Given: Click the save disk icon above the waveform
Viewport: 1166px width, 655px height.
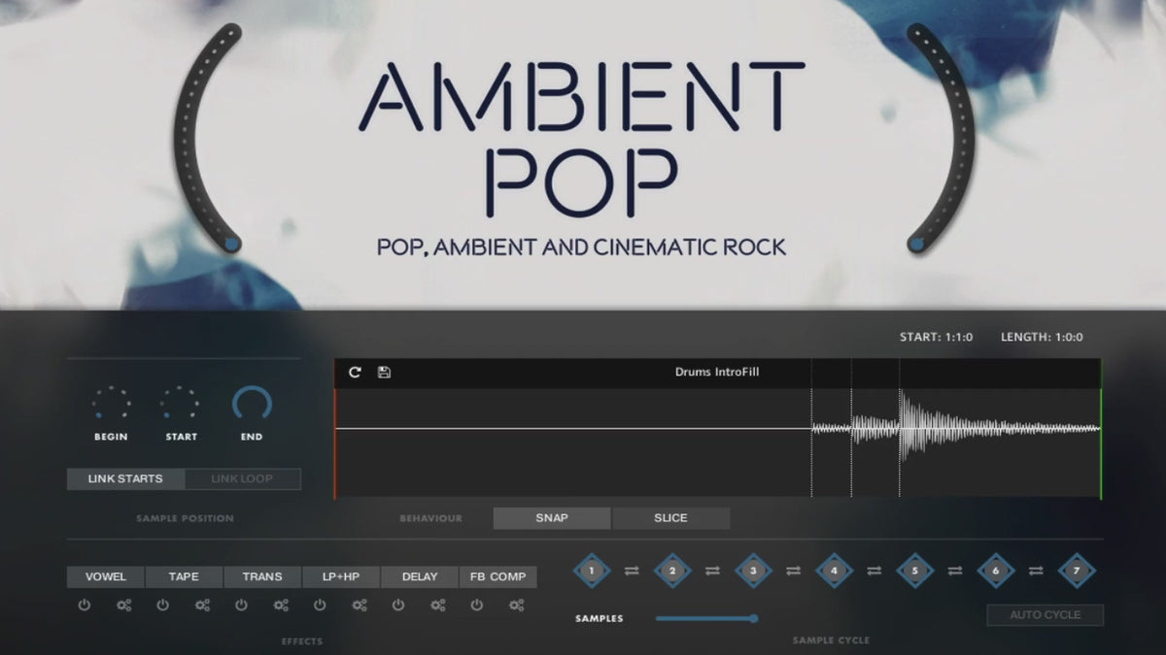Looking at the screenshot, I should click(384, 373).
